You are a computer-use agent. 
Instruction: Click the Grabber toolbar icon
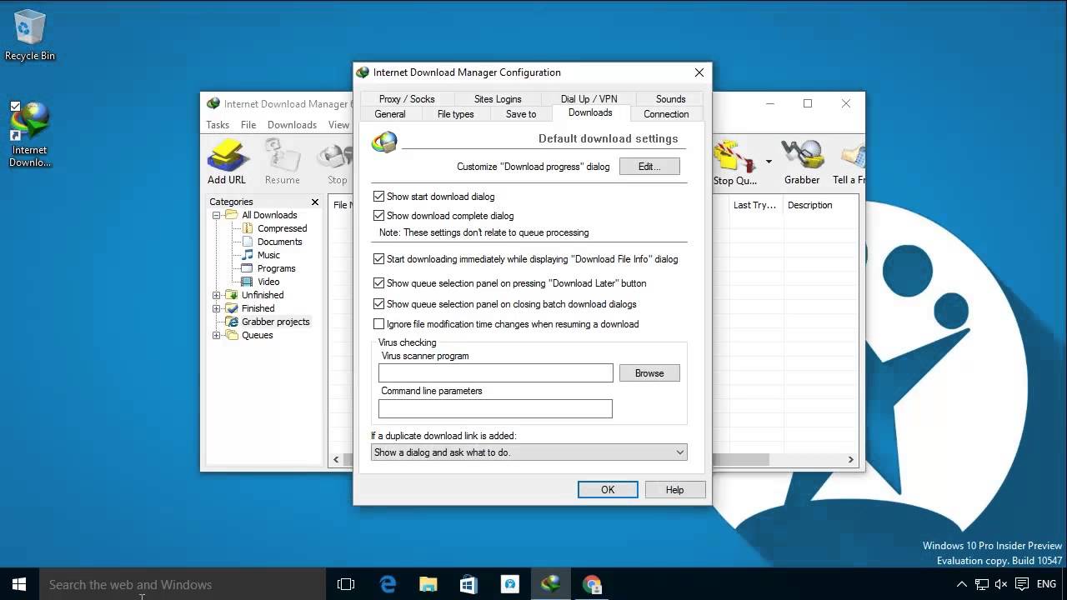point(802,162)
